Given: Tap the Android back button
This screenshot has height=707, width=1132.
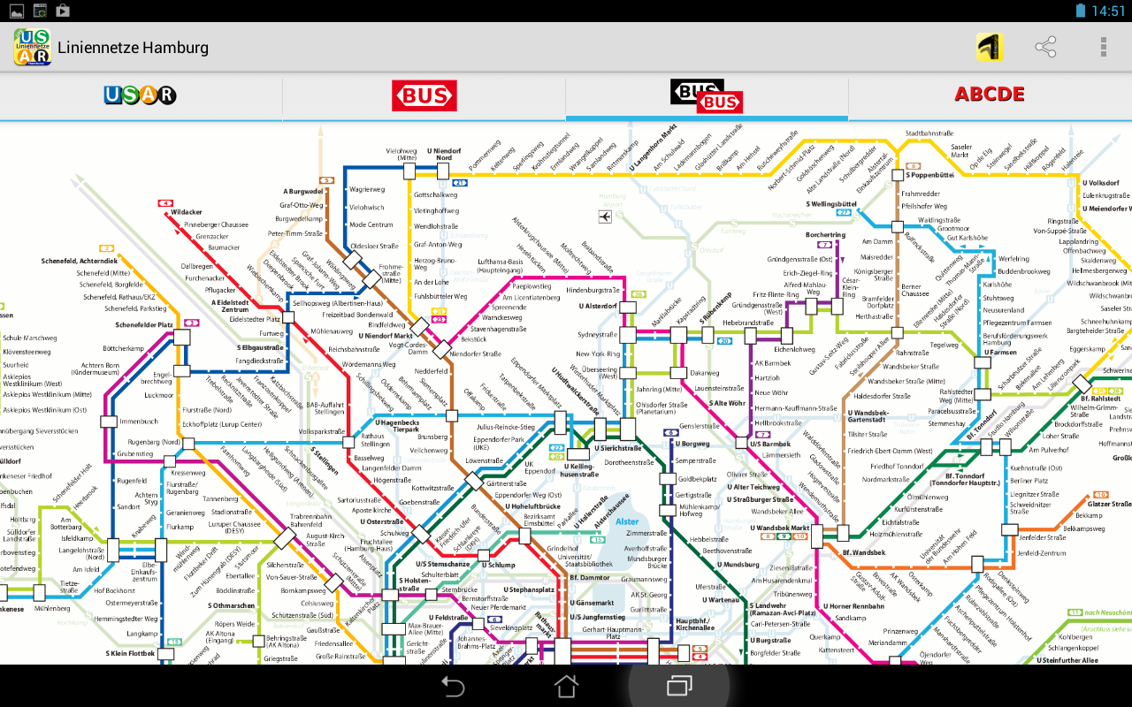Looking at the screenshot, I should click(453, 686).
